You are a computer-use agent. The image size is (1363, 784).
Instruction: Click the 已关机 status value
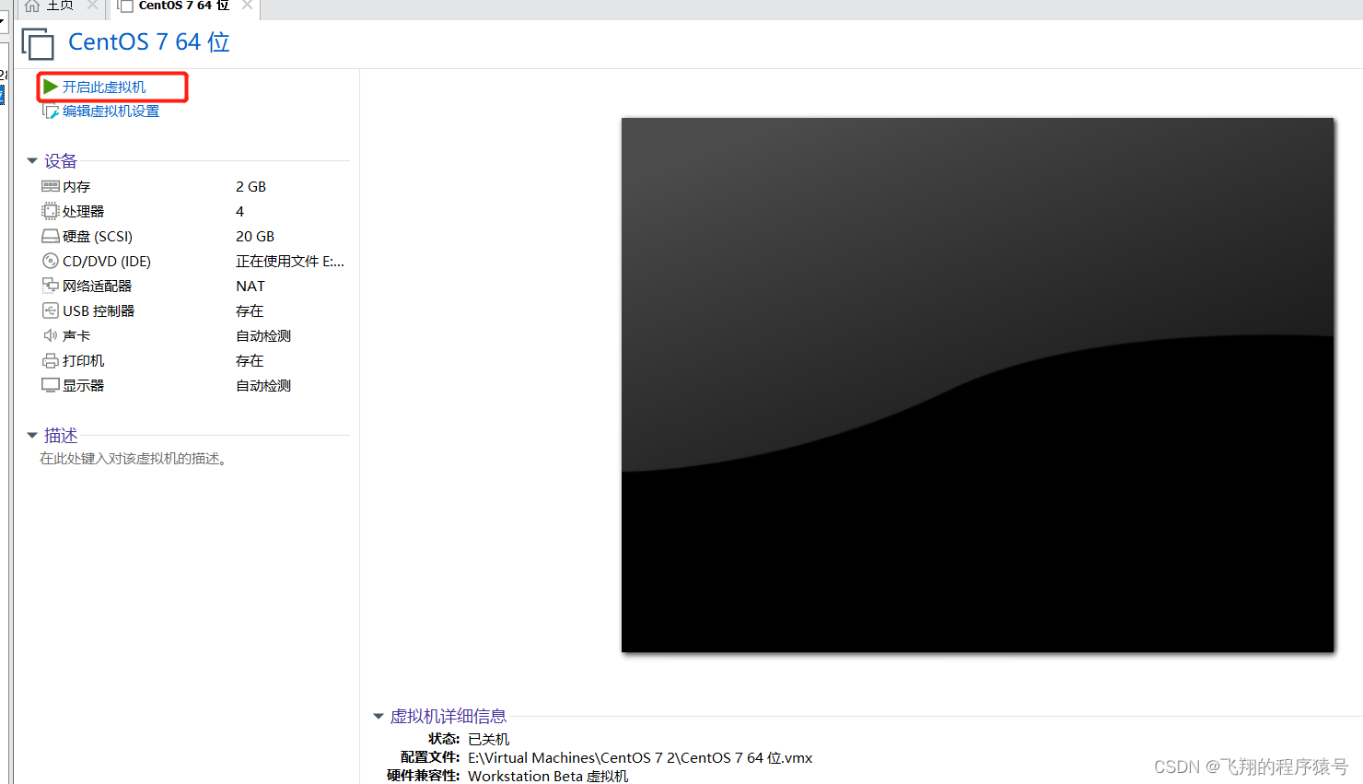pos(489,740)
